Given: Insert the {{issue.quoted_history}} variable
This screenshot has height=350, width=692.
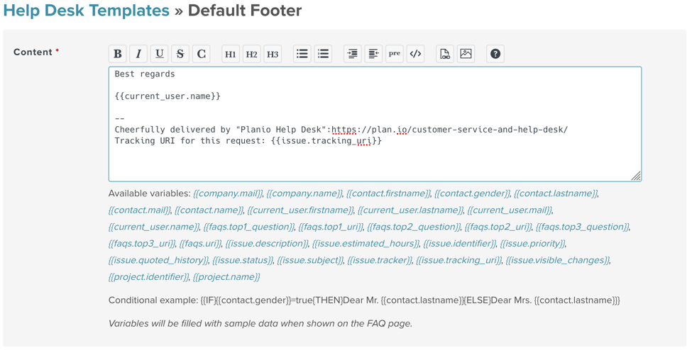Looking at the screenshot, I should click(158, 261).
